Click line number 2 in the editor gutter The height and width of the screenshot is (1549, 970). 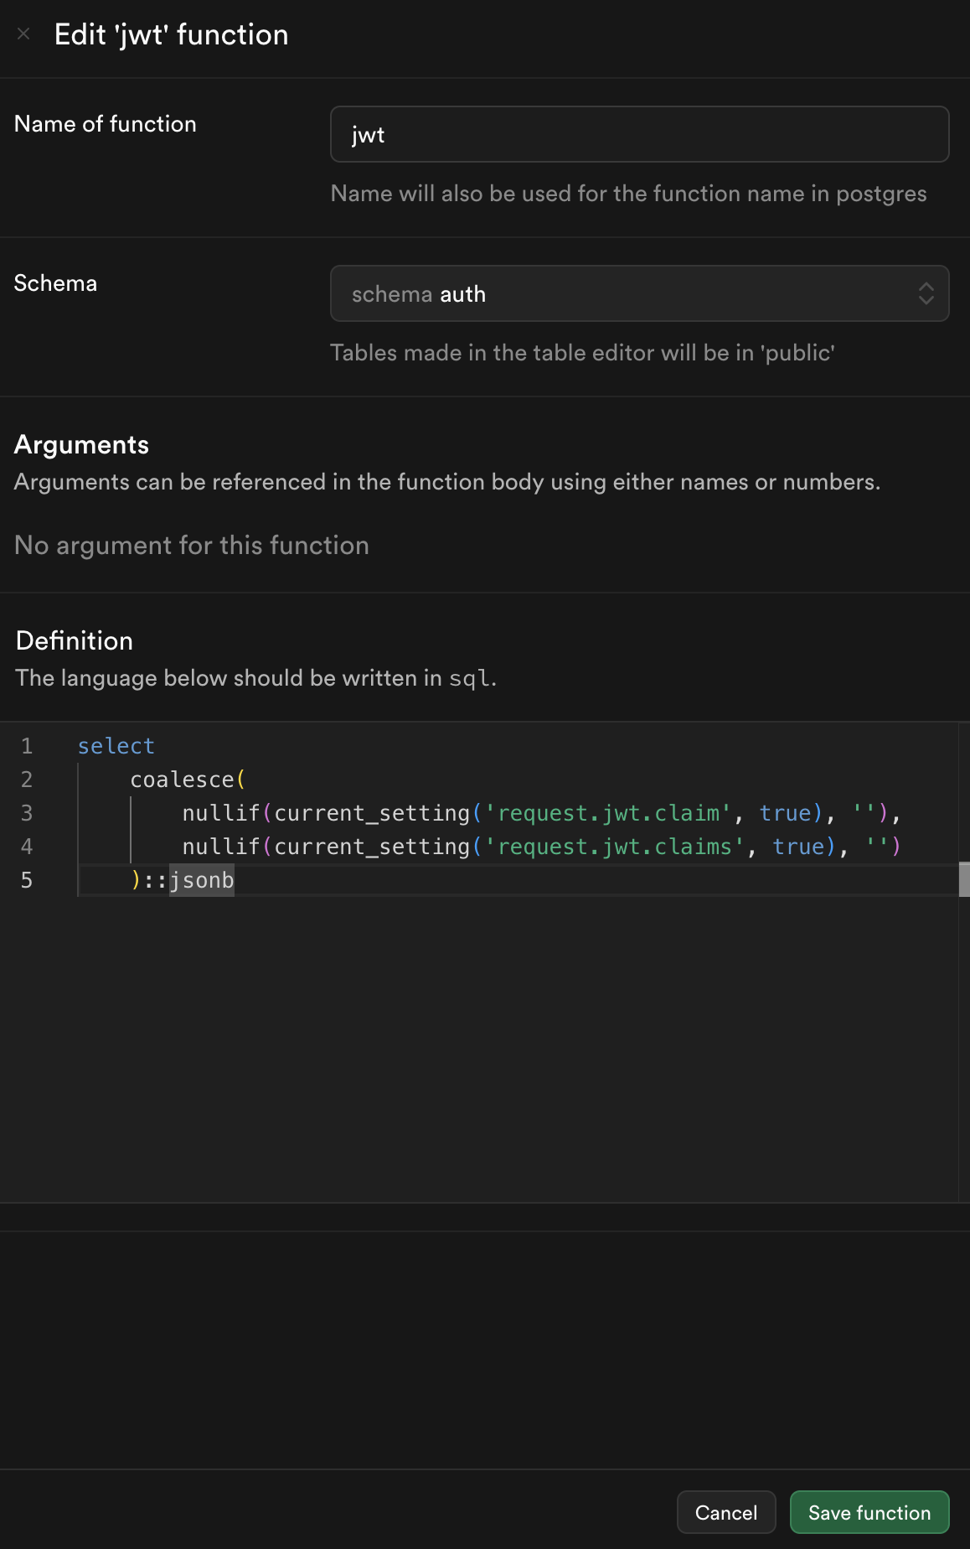(27, 780)
